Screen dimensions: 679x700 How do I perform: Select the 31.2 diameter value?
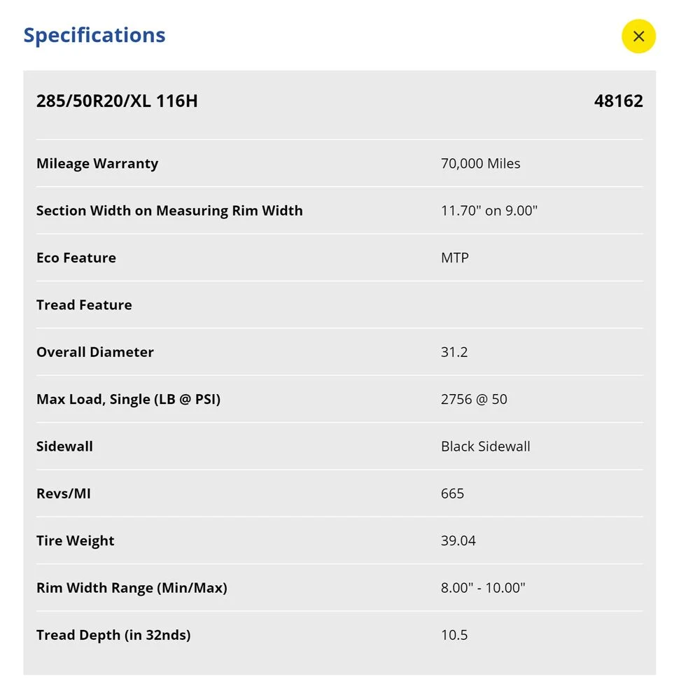[x=454, y=352]
